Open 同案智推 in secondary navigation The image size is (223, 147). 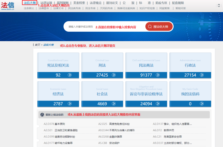click(164, 8)
